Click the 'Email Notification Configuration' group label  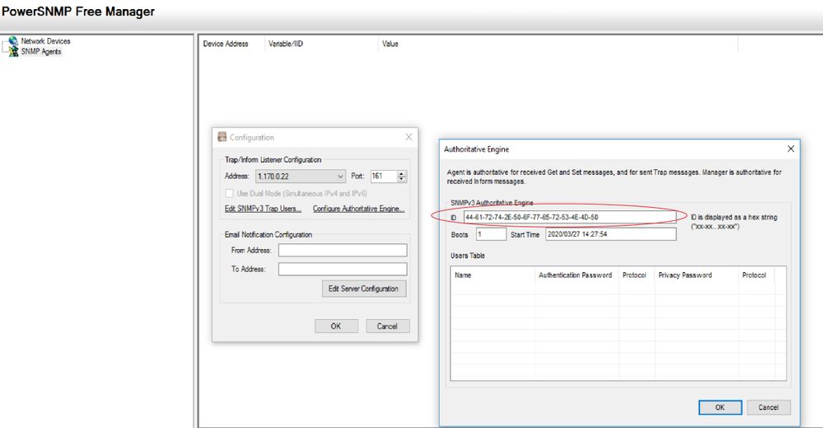point(269,235)
